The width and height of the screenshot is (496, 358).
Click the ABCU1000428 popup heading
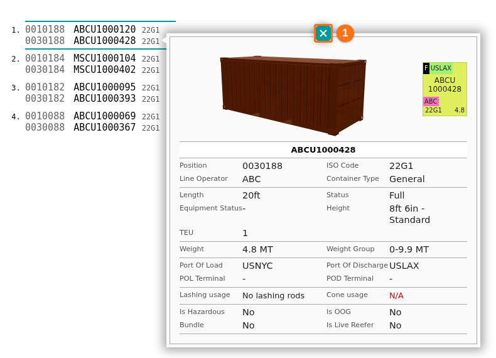tap(323, 149)
